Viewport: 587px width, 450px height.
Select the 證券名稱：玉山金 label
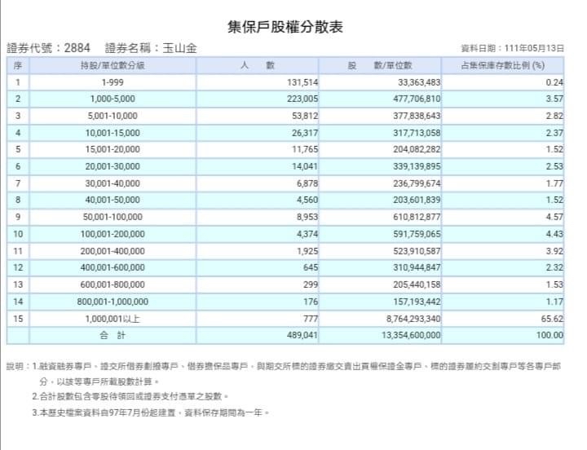point(151,48)
